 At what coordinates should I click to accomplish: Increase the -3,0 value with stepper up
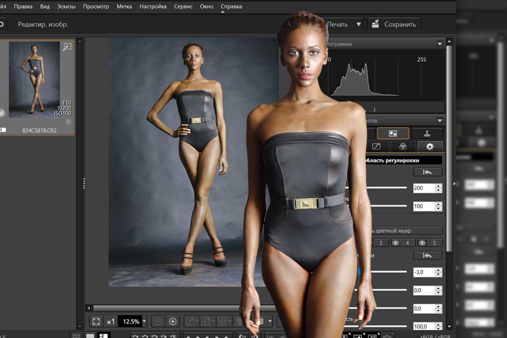[x=439, y=270]
